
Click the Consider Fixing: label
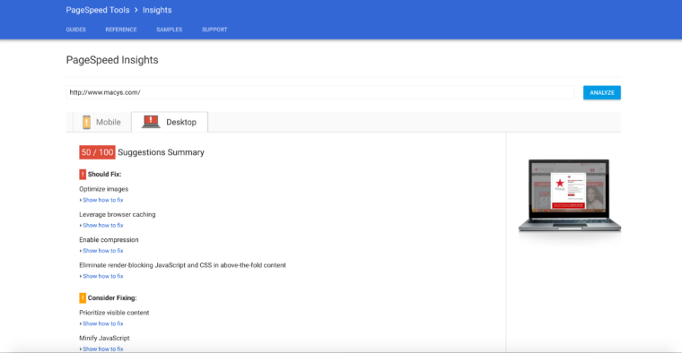click(x=112, y=297)
